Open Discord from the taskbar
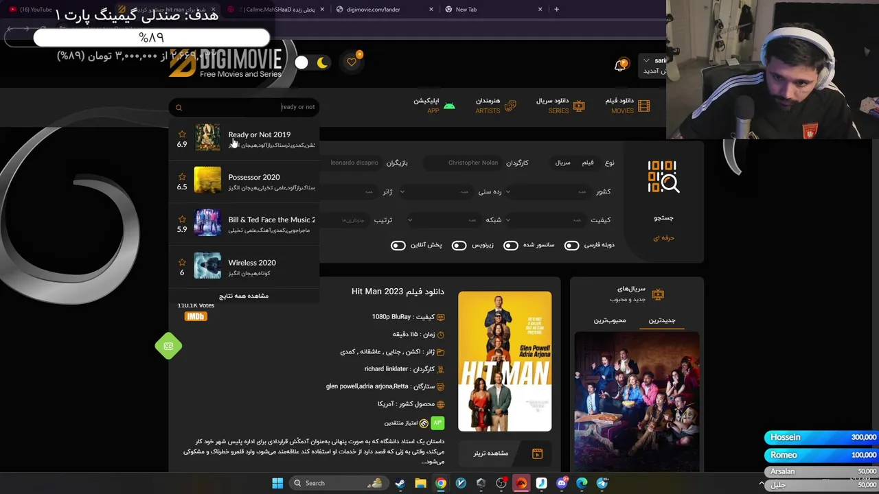879x494 pixels. point(562,483)
